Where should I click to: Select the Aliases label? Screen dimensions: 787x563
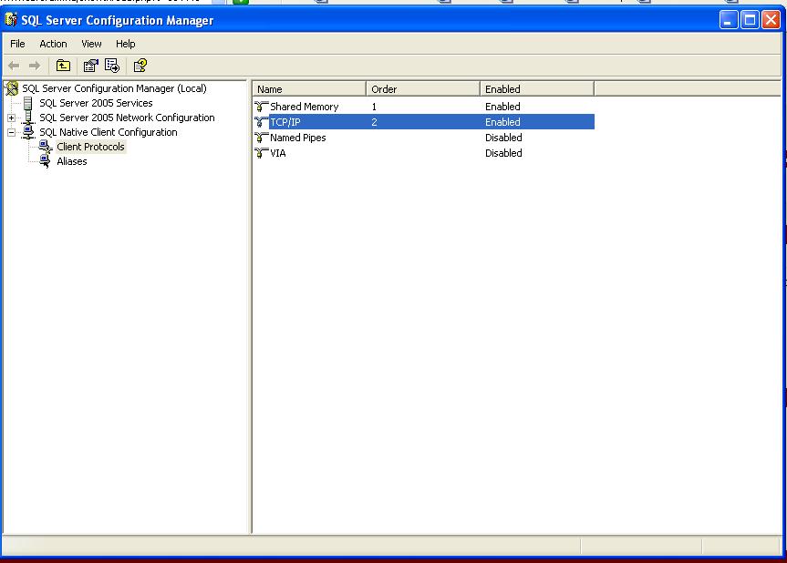point(72,161)
